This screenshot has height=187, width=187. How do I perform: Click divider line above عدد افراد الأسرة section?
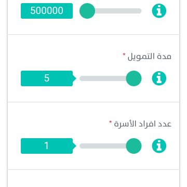pyautogui.click(x=94, y=102)
